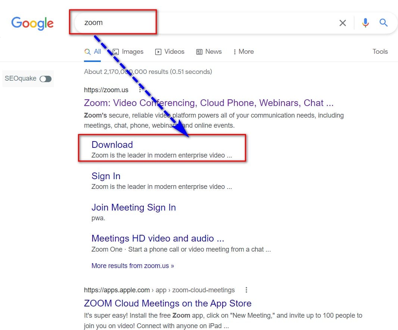Open the Sign In sitelink
The height and width of the screenshot is (330, 398).
click(x=106, y=176)
